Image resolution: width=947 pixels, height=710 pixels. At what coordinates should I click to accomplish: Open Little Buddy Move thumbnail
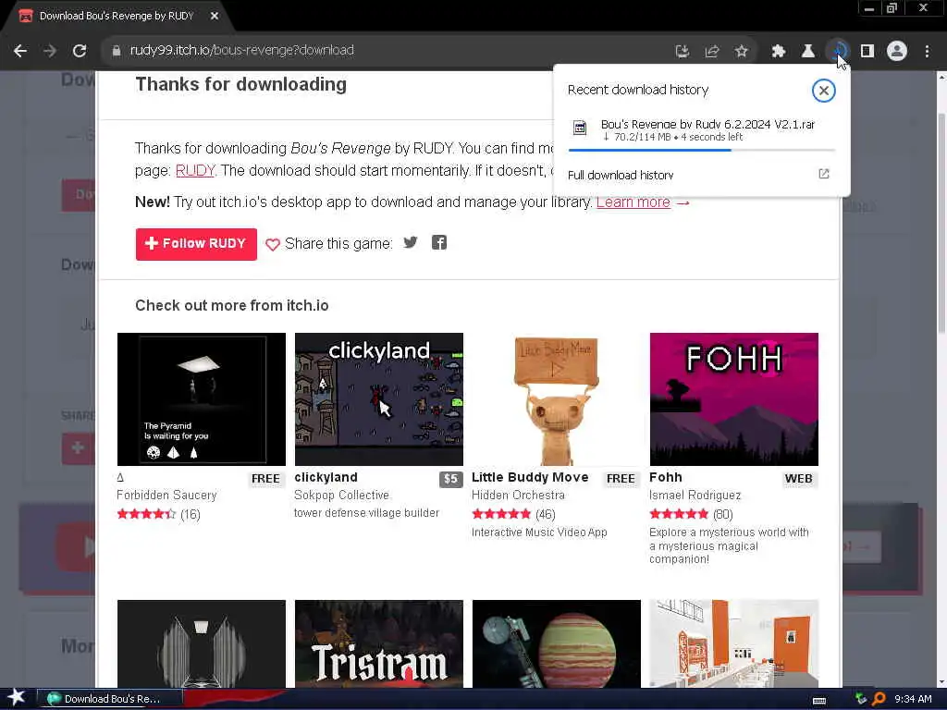pos(556,399)
